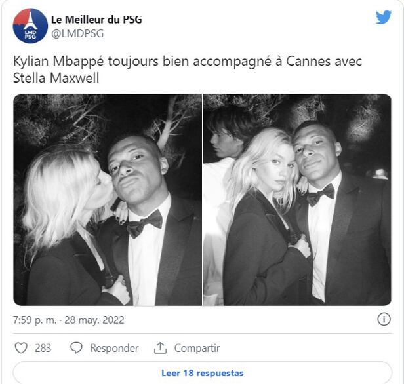Click the LMD PSG text inside the avatar

30,33
